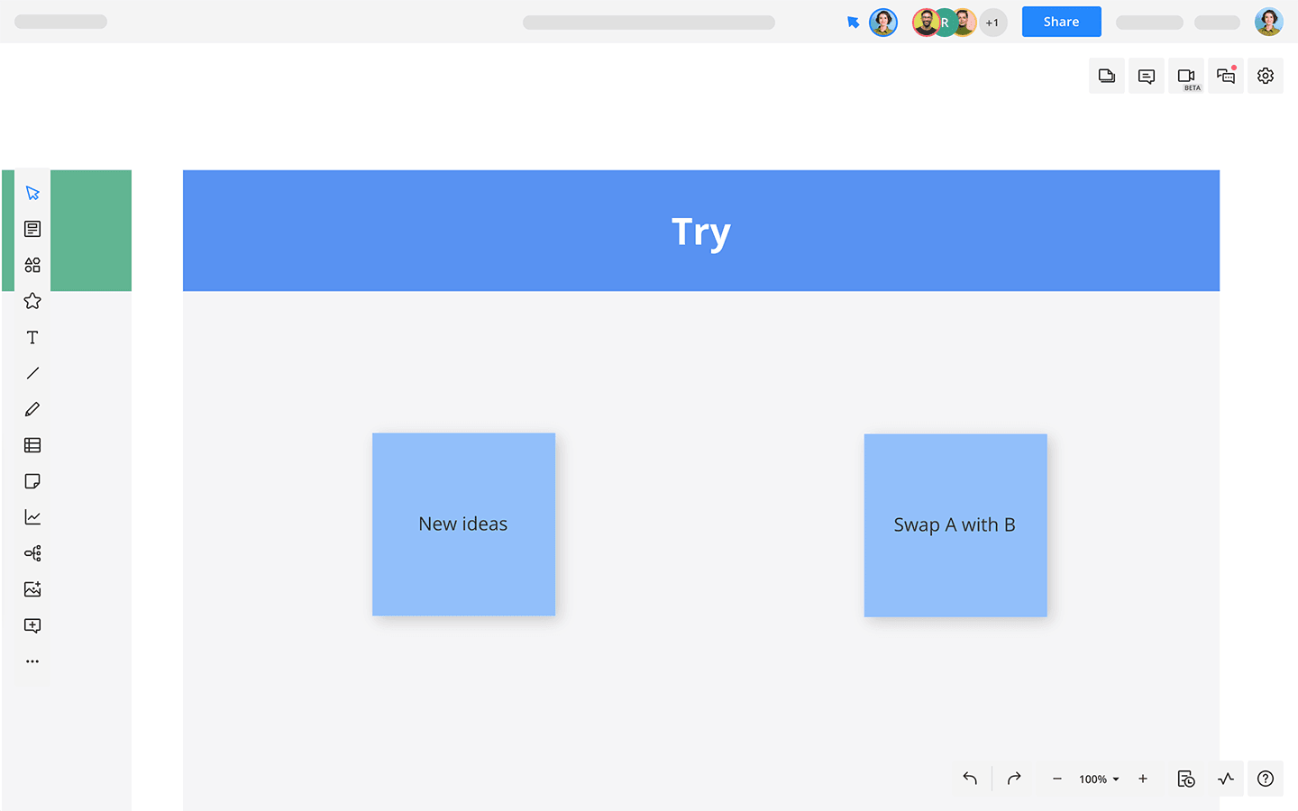
Task: Open the comments panel icon
Action: 1147,76
